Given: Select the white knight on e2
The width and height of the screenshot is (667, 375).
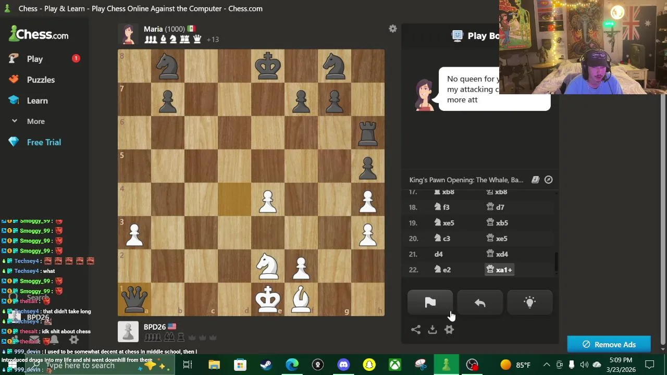Looking at the screenshot, I should pyautogui.click(x=268, y=266).
